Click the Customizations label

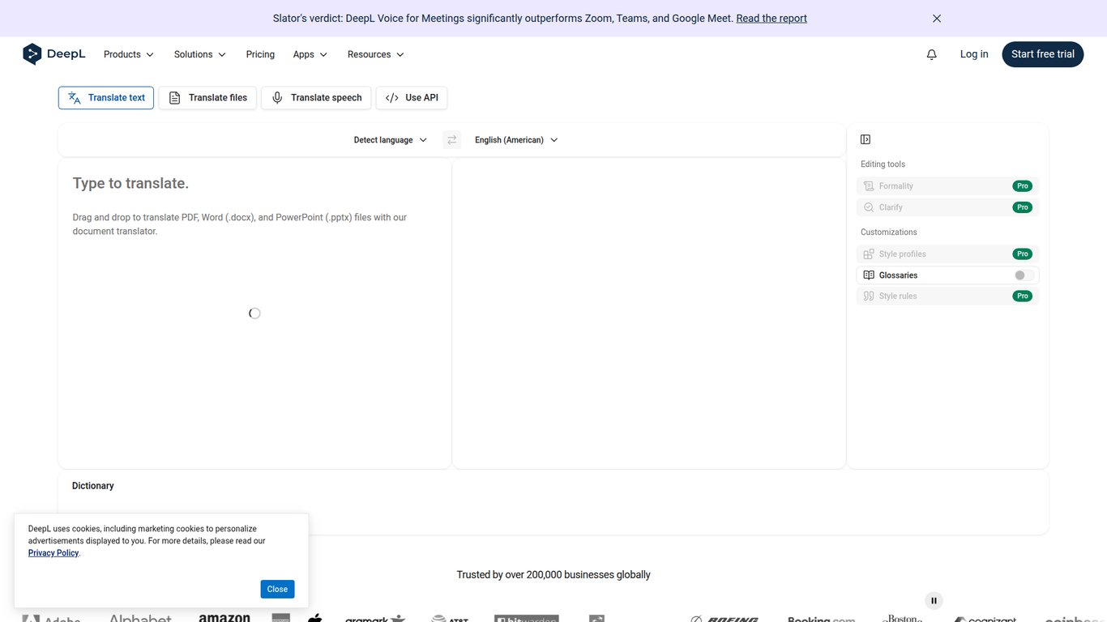889,232
